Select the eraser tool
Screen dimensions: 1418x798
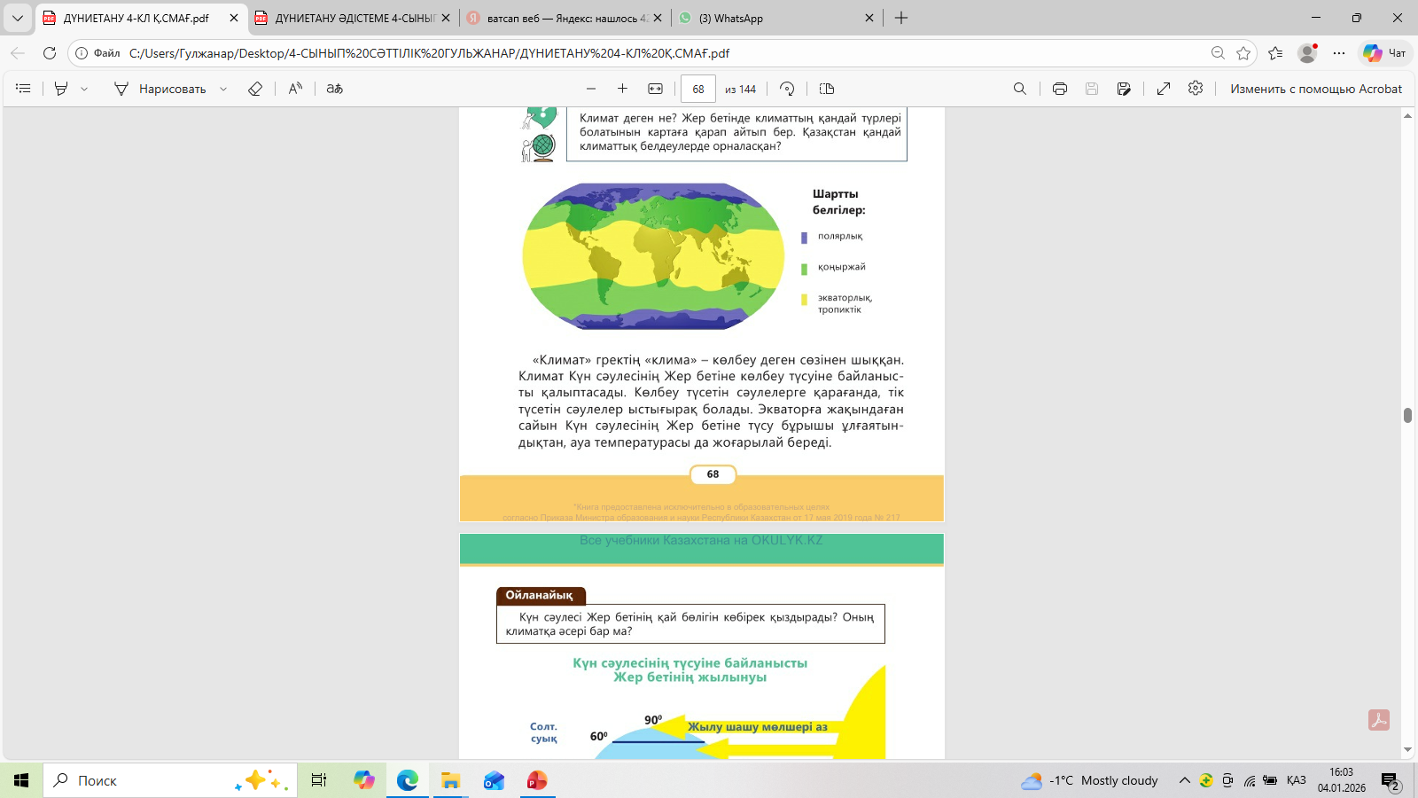pyautogui.click(x=255, y=89)
